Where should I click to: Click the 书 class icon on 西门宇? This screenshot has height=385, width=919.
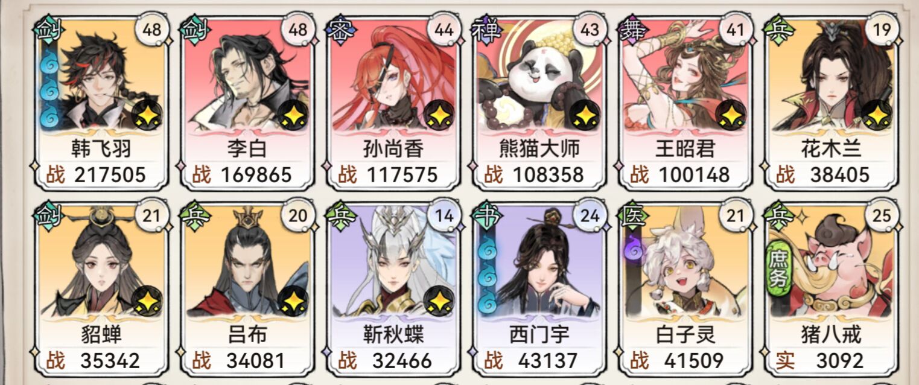coord(487,212)
